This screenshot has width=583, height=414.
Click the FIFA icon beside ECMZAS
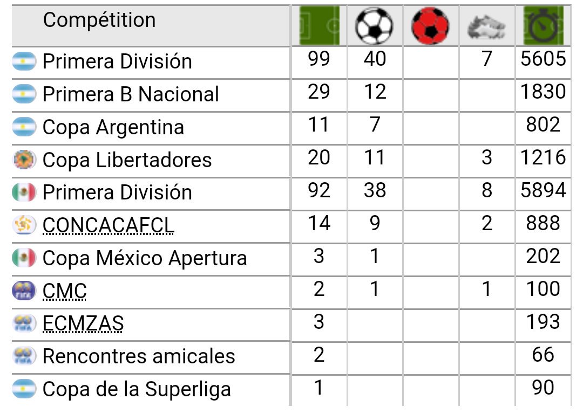pyautogui.click(x=24, y=323)
